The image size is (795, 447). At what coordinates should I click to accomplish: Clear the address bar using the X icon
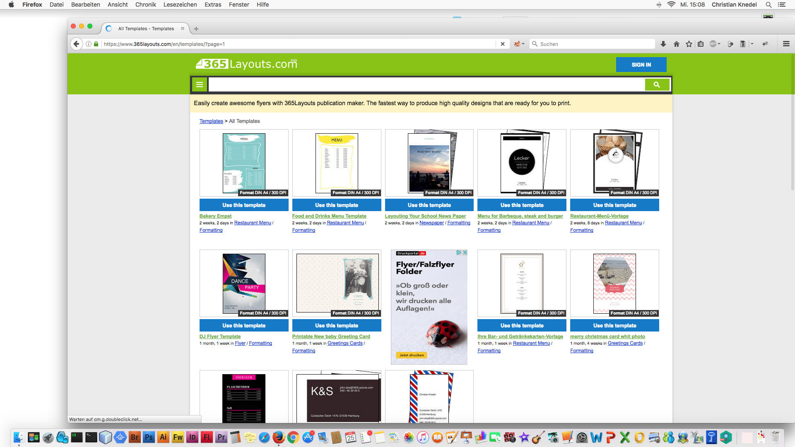[x=502, y=44]
